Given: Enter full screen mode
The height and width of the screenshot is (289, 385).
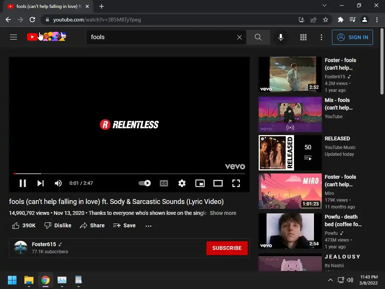Looking at the screenshot, I should point(236,183).
